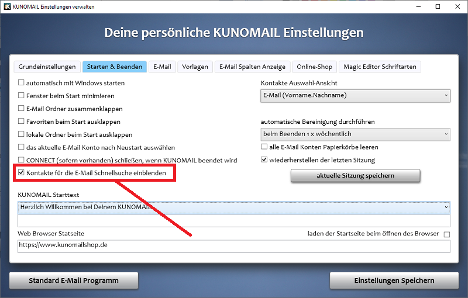Click Web Browser Startseite URL field

point(233,246)
